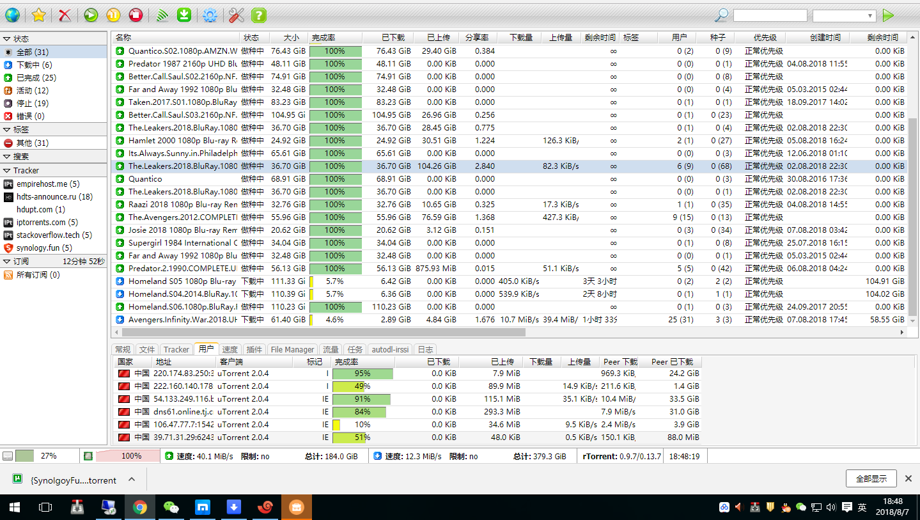Screen dimensions: 920x520
Task: Switch to the 速度 details tab
Action: 230,349
